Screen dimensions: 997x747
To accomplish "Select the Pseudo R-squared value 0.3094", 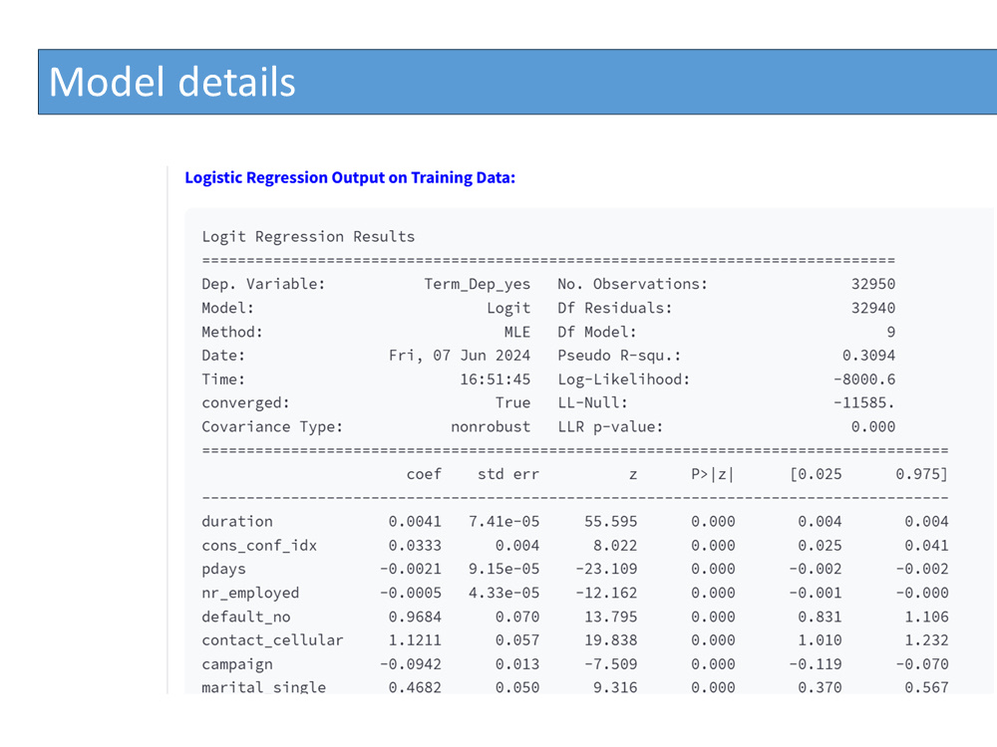I will click(868, 356).
